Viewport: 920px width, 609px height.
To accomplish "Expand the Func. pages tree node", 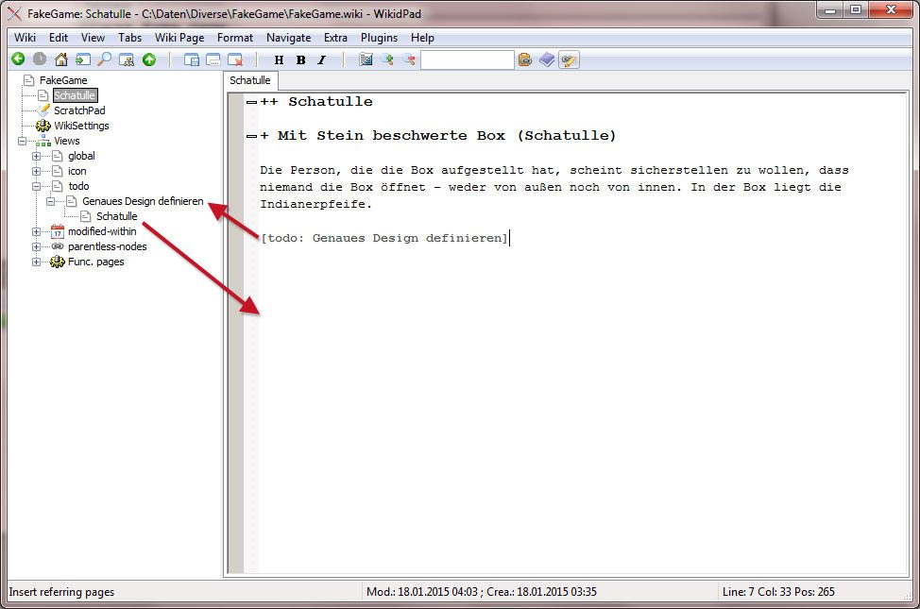I will 37,262.
